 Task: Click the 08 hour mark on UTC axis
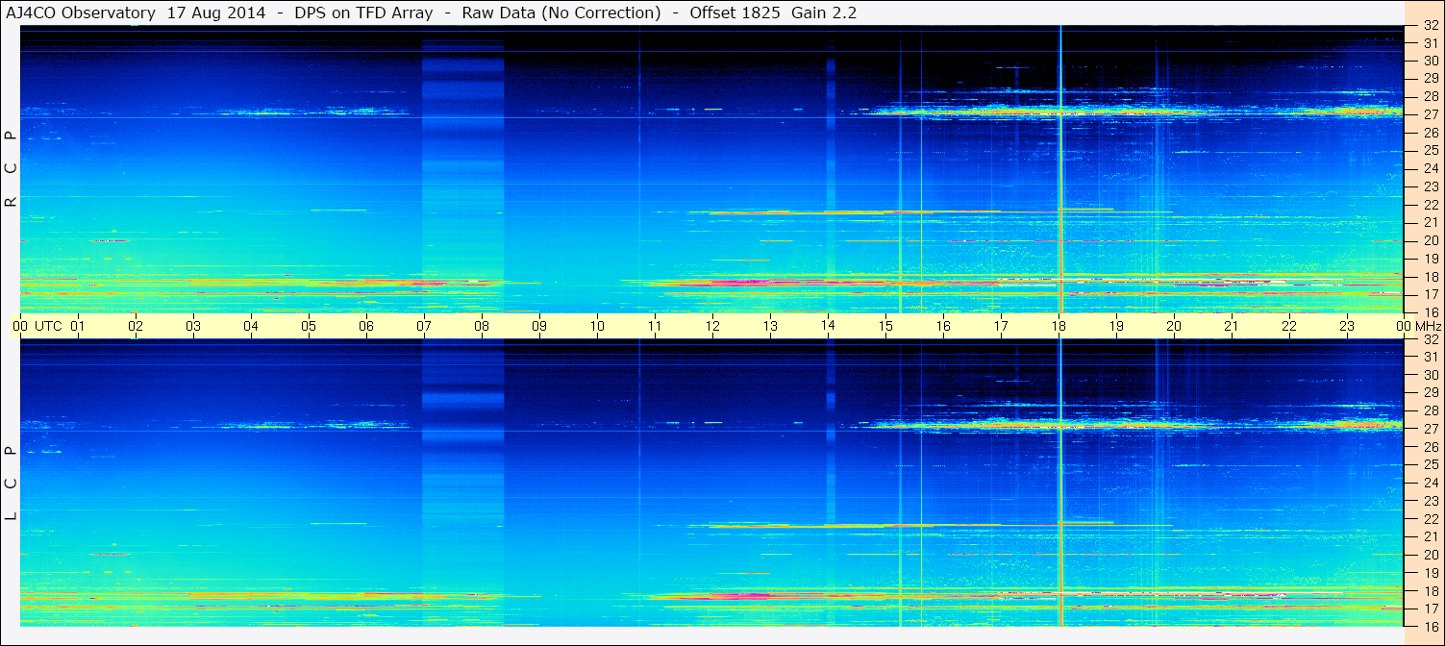(x=482, y=326)
